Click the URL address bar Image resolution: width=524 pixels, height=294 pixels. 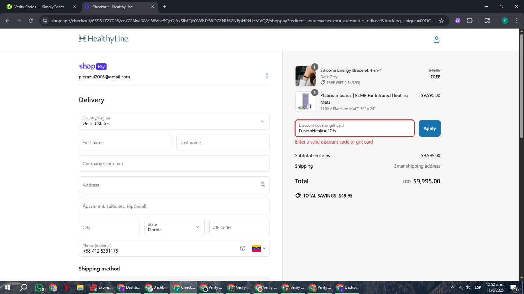(242, 21)
